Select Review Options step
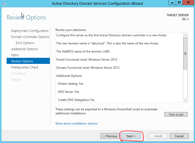This screenshot has width=195, height=143. 28,61
